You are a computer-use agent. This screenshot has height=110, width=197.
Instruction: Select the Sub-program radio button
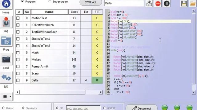[50, 1]
